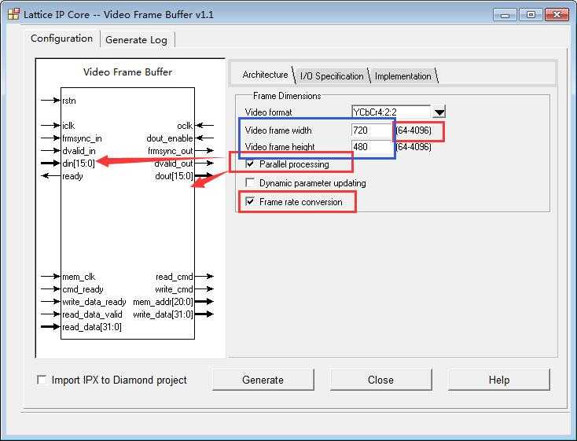Click the mem_clk port label
The height and width of the screenshot is (441, 577).
tap(79, 277)
